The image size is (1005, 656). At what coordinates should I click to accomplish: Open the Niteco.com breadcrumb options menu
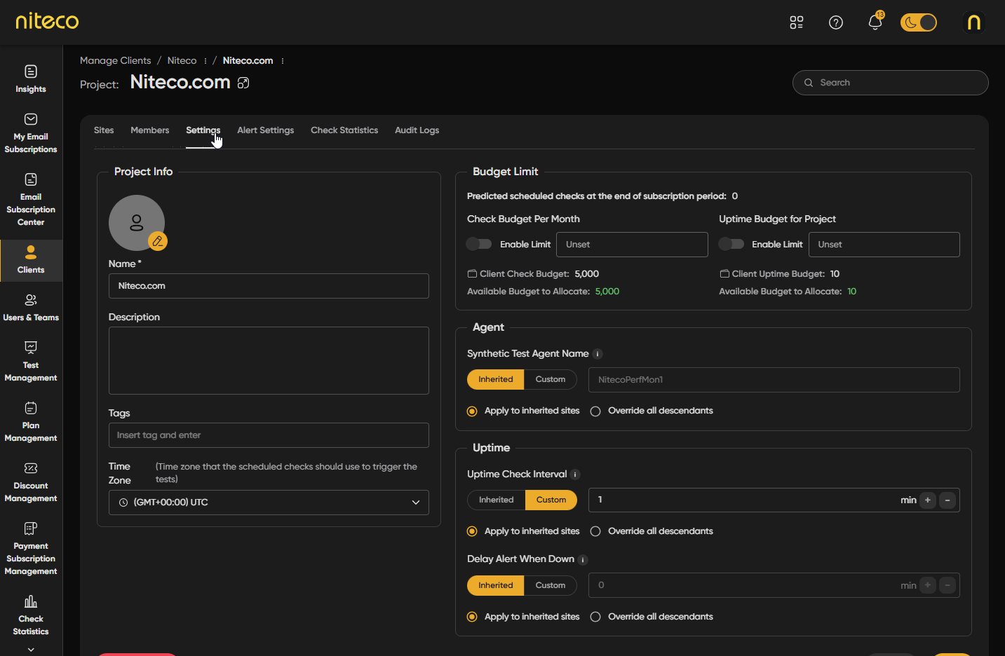(283, 61)
